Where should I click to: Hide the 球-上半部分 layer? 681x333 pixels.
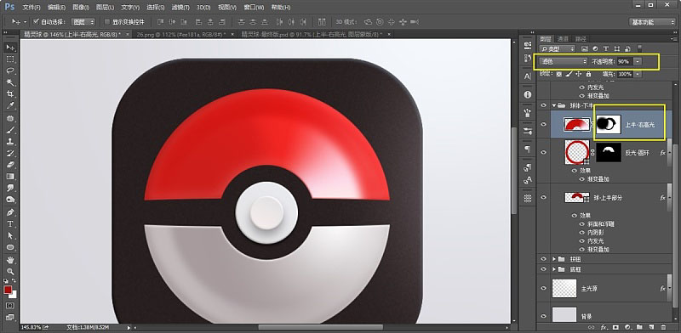tap(543, 197)
